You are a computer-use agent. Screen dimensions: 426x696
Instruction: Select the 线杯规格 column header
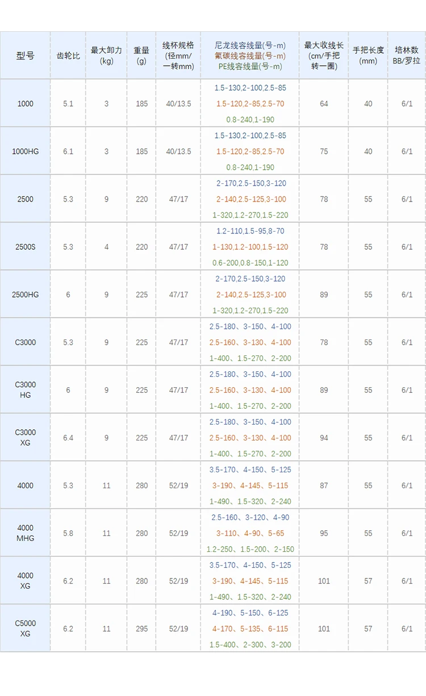(178, 56)
